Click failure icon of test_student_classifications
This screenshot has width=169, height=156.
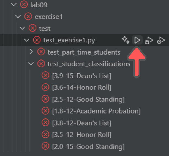coord(41,64)
